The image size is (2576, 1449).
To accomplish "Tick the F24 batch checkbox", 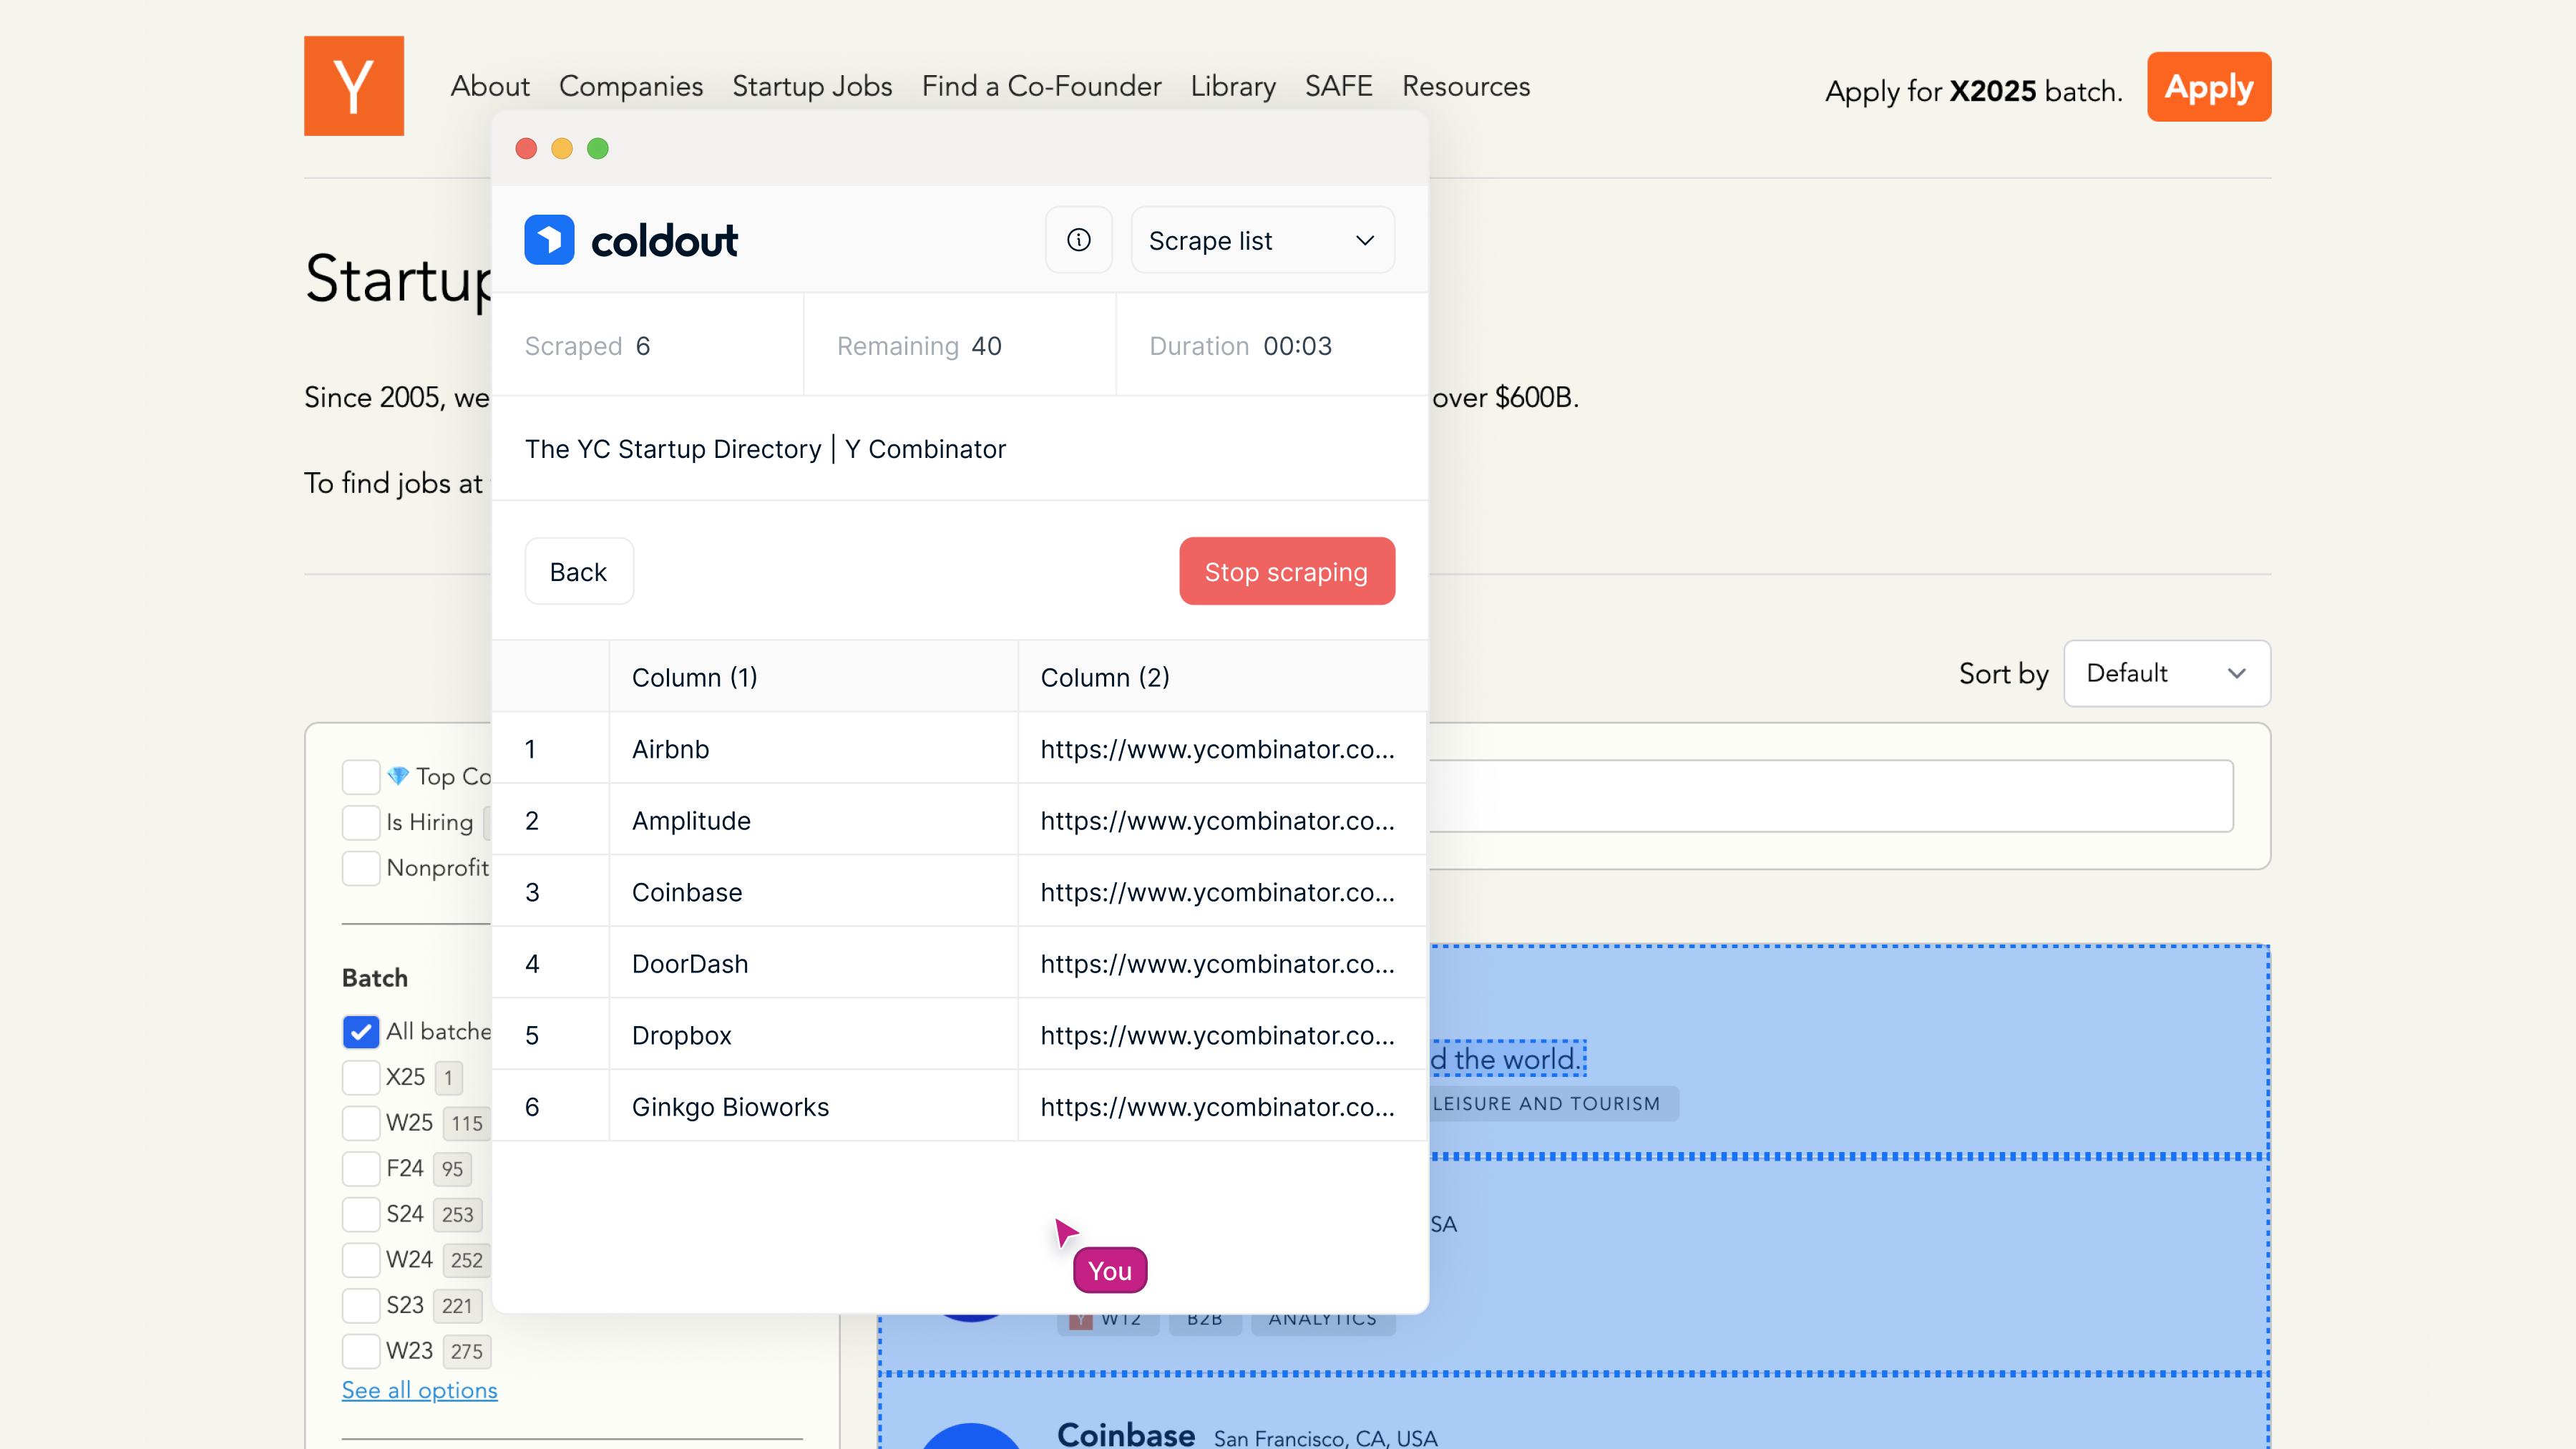I will pyautogui.click(x=360, y=1168).
